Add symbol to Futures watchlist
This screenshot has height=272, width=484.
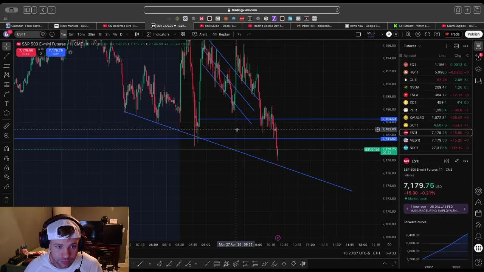(446, 46)
